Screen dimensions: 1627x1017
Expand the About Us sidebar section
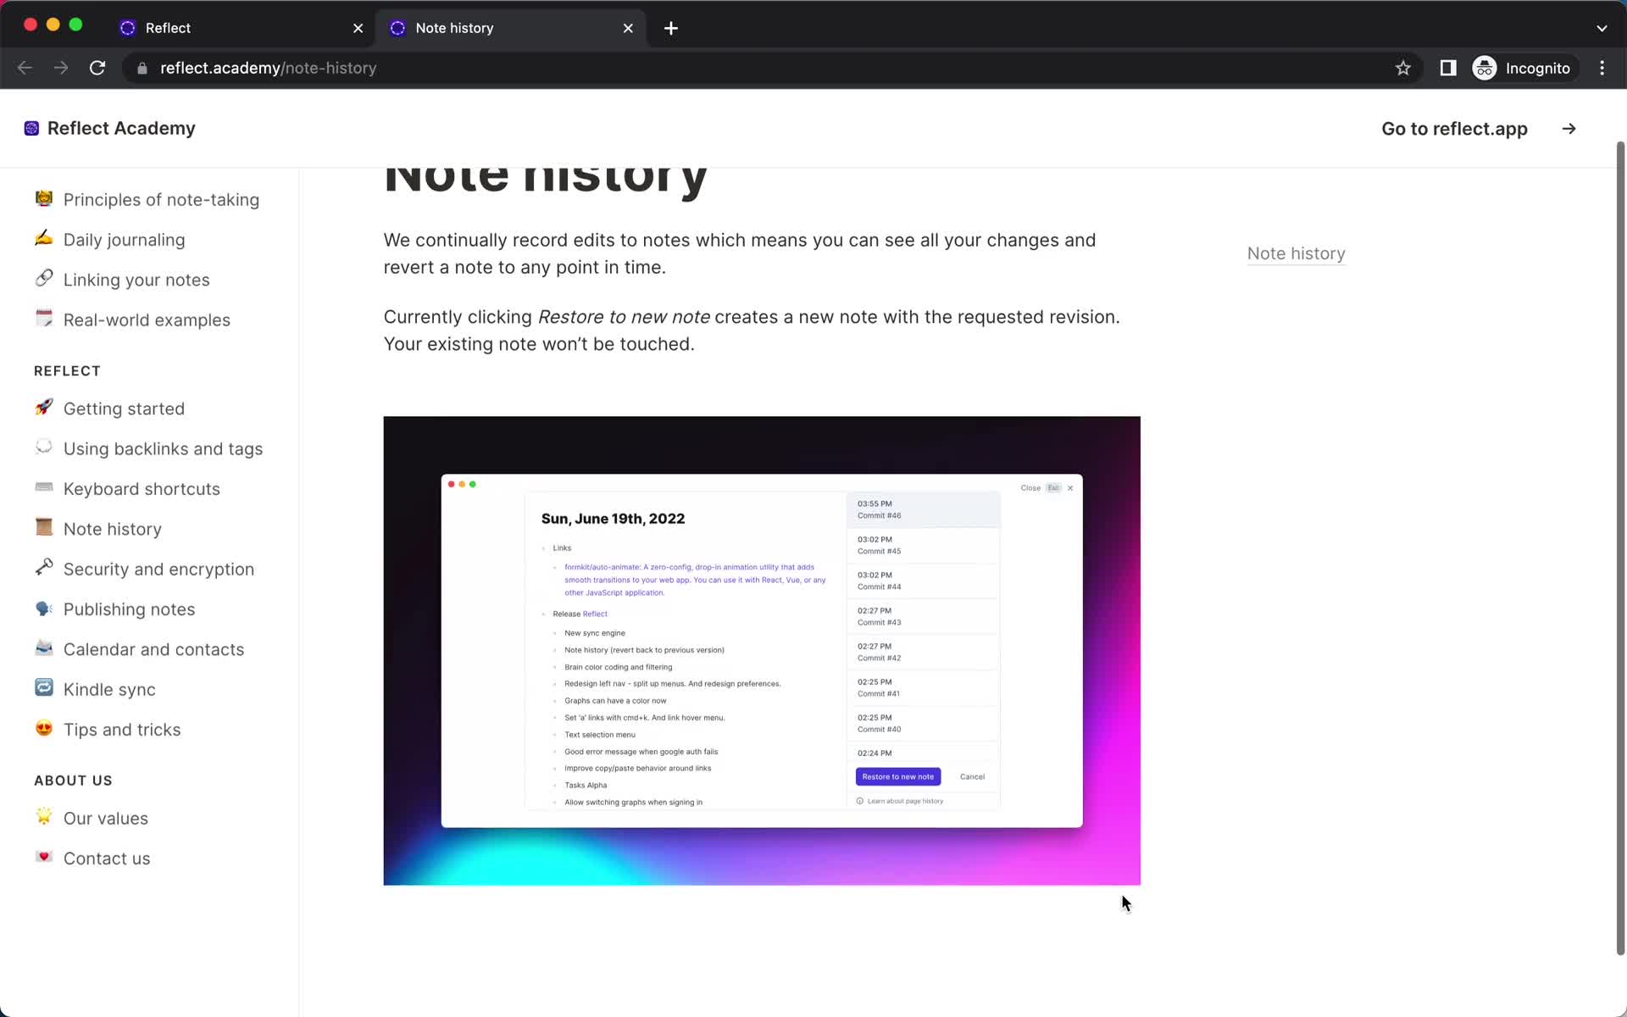pos(73,779)
